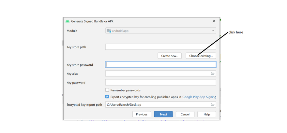Focus the Key store path field
The image size is (287, 133).
(x=160, y=47)
